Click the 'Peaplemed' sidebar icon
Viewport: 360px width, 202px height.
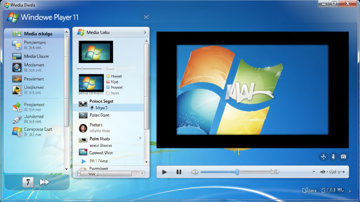point(17,107)
